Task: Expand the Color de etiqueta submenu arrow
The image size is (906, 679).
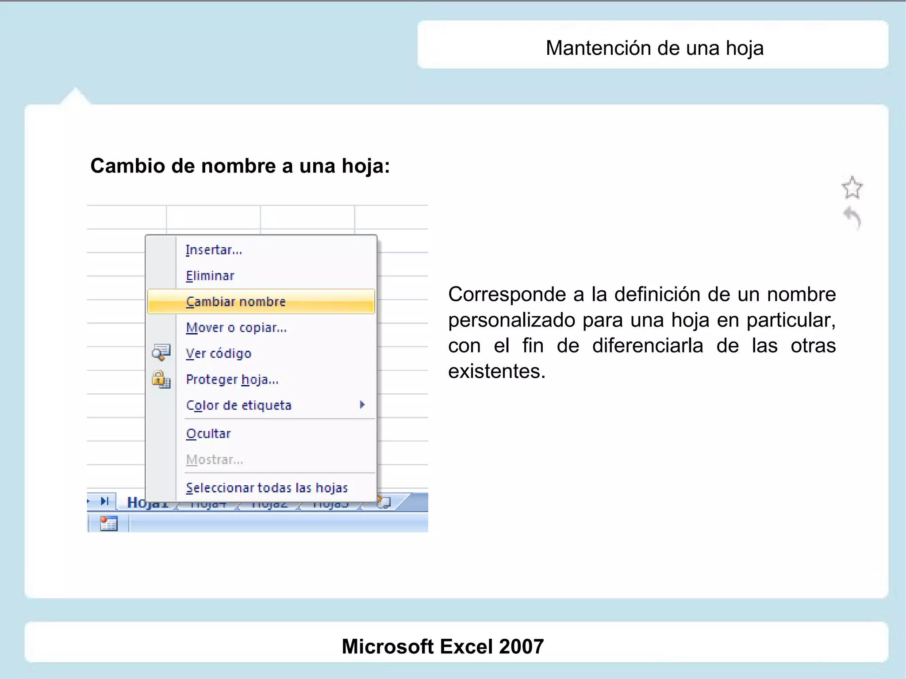Action: tap(362, 404)
